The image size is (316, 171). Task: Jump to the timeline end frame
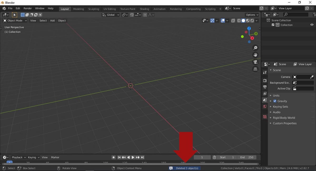pyautogui.click(x=142, y=157)
